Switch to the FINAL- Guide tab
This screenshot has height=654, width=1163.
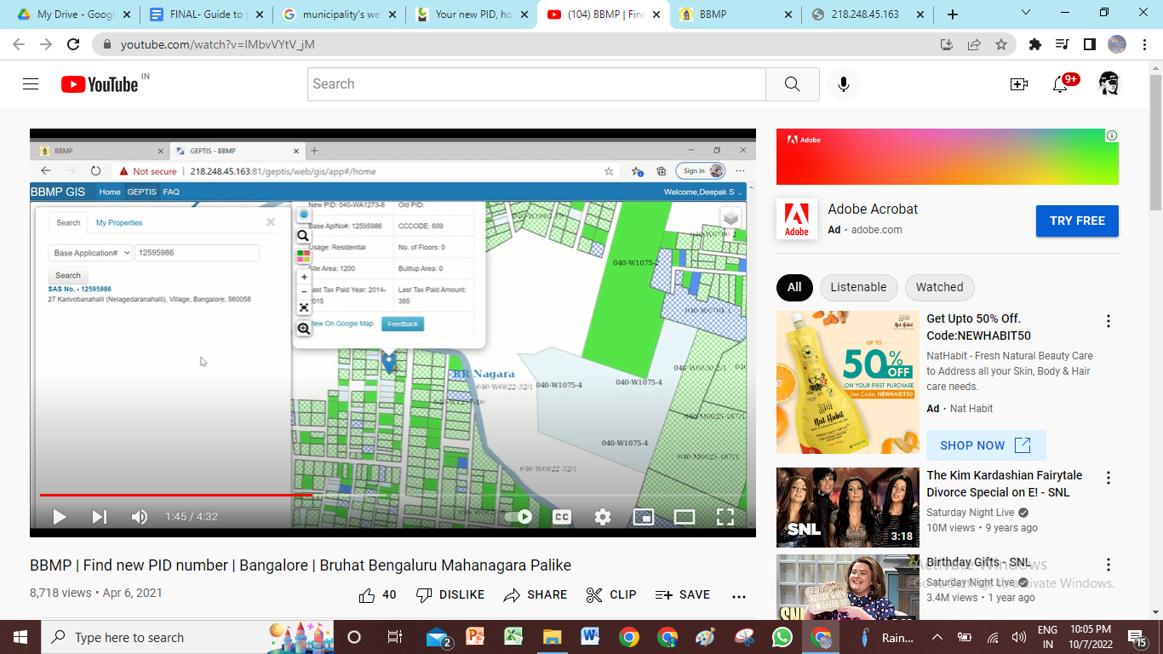(206, 14)
